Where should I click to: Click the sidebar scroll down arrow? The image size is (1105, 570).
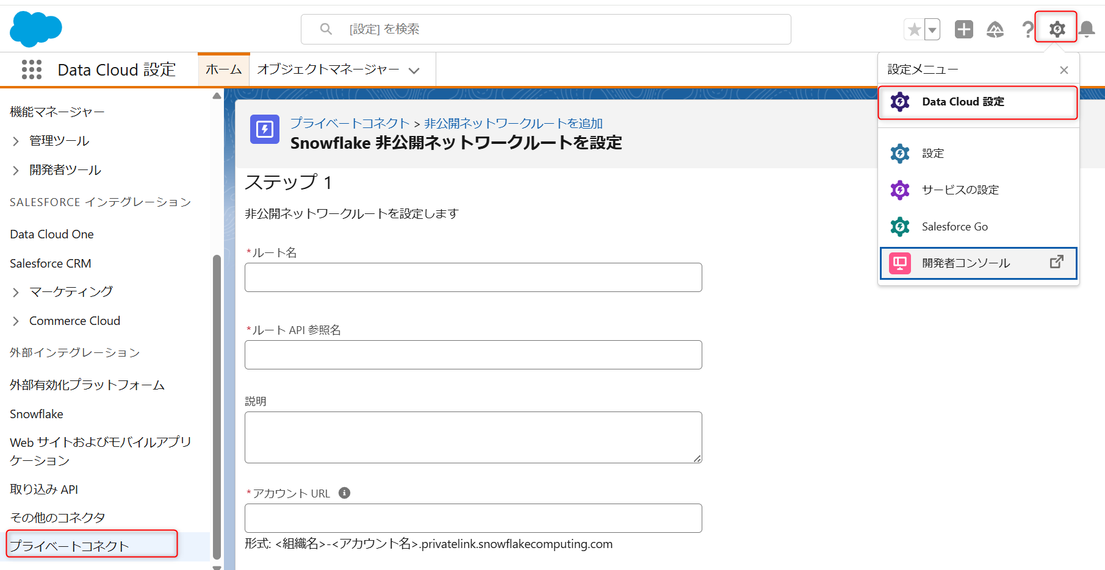[x=217, y=567]
